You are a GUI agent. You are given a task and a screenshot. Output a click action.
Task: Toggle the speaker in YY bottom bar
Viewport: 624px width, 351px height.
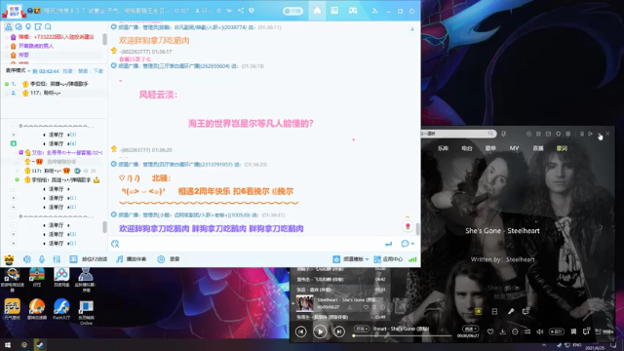click(26, 259)
